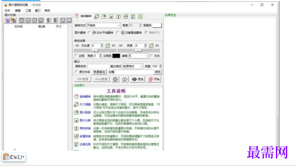This screenshot has width=296, height=166.
Task: Click the 宽x高 column header
Action: [42, 27]
